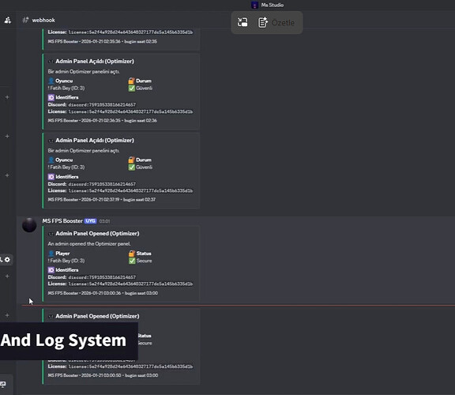Click 'Bir admin Optimizer panelini açtı.' in 02:36:35 embed
The width and height of the screenshot is (455, 395).
pyautogui.click(x=84, y=71)
